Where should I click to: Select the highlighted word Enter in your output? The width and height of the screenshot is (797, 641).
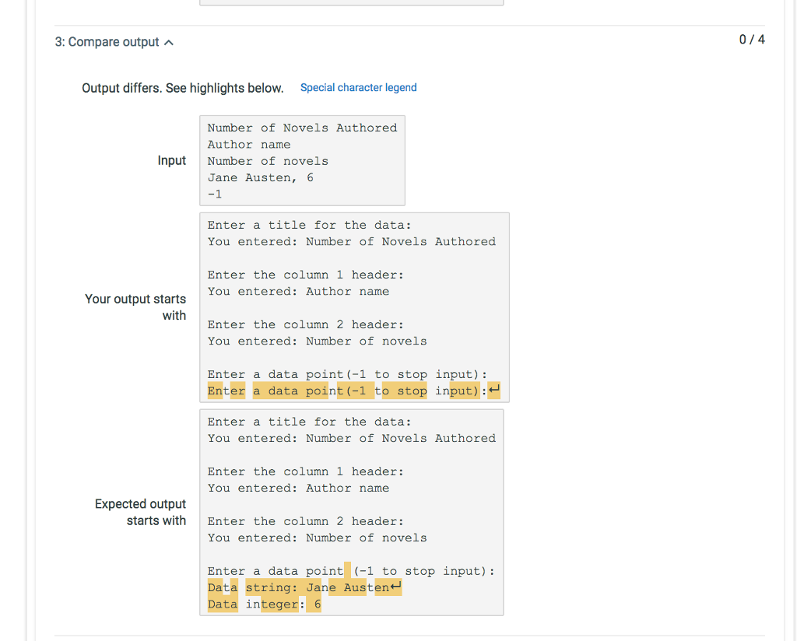[x=226, y=391]
